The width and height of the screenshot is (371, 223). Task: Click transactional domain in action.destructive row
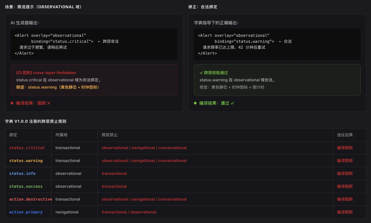click(x=68, y=199)
